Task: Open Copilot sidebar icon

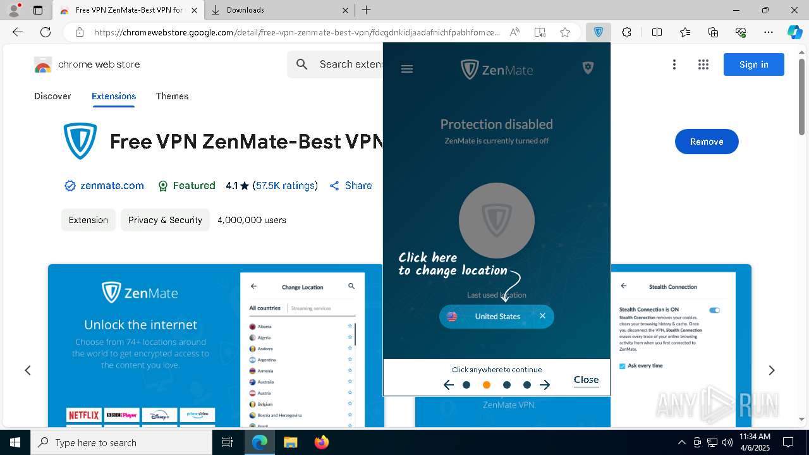Action: [794, 32]
